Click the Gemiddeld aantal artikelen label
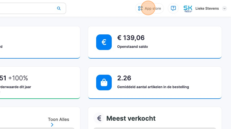Screen dimensions: 231x129 (153, 87)
